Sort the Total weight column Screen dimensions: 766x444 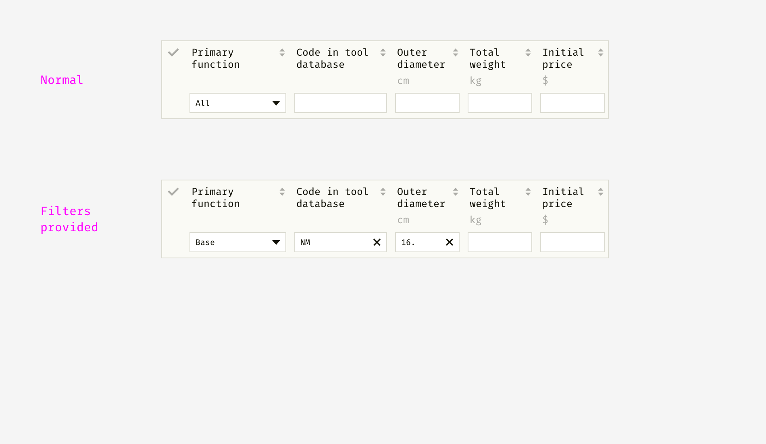pos(528,52)
